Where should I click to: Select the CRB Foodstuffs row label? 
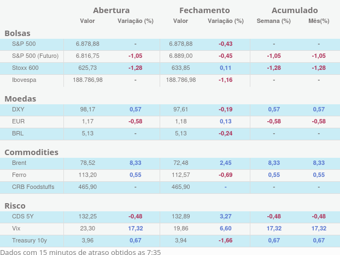click(33, 187)
